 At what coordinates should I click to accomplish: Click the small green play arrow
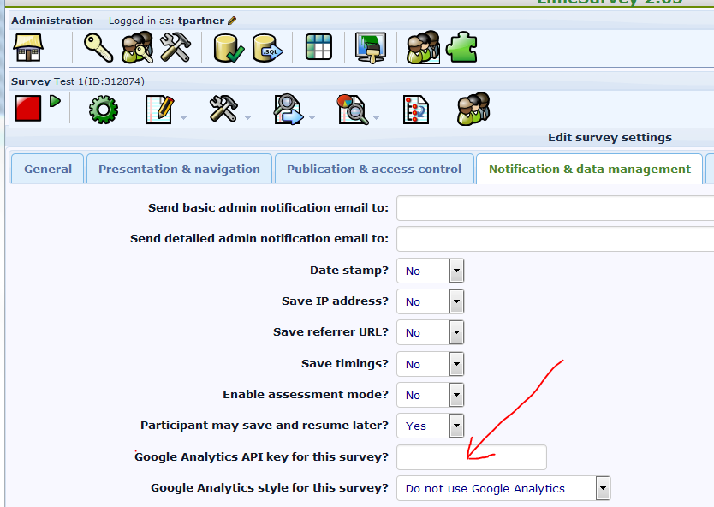click(x=55, y=101)
